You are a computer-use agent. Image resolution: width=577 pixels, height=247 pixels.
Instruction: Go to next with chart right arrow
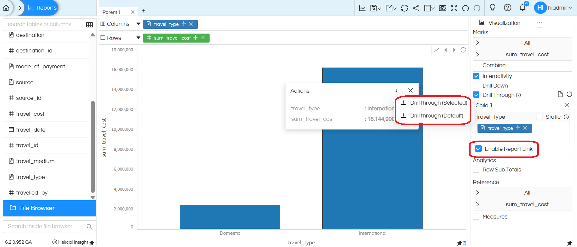454,50
